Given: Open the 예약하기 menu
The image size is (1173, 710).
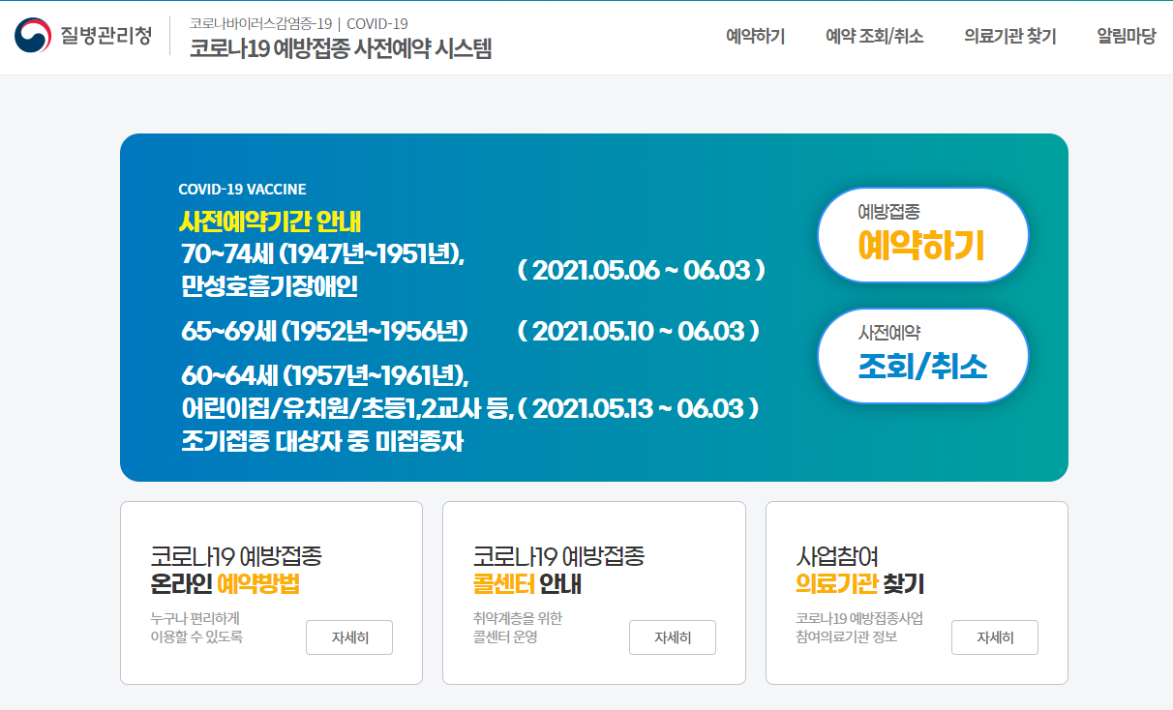Looking at the screenshot, I should coord(756,37).
